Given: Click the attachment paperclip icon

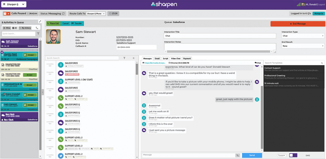Looking at the screenshot, I should [x=237, y=155].
